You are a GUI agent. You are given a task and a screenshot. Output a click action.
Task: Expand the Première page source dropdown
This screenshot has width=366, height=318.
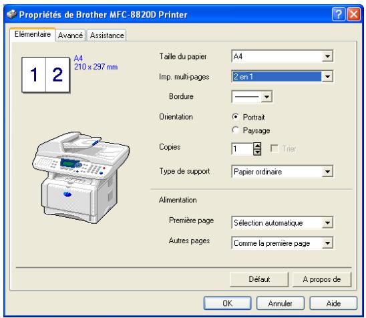click(283, 222)
